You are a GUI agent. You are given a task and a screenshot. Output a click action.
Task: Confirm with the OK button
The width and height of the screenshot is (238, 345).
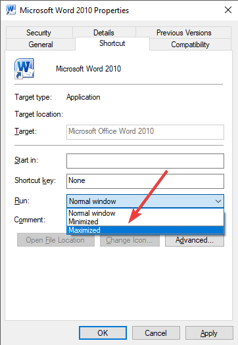(x=103, y=333)
